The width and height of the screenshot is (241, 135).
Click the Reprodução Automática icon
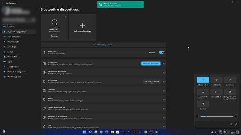(44, 117)
